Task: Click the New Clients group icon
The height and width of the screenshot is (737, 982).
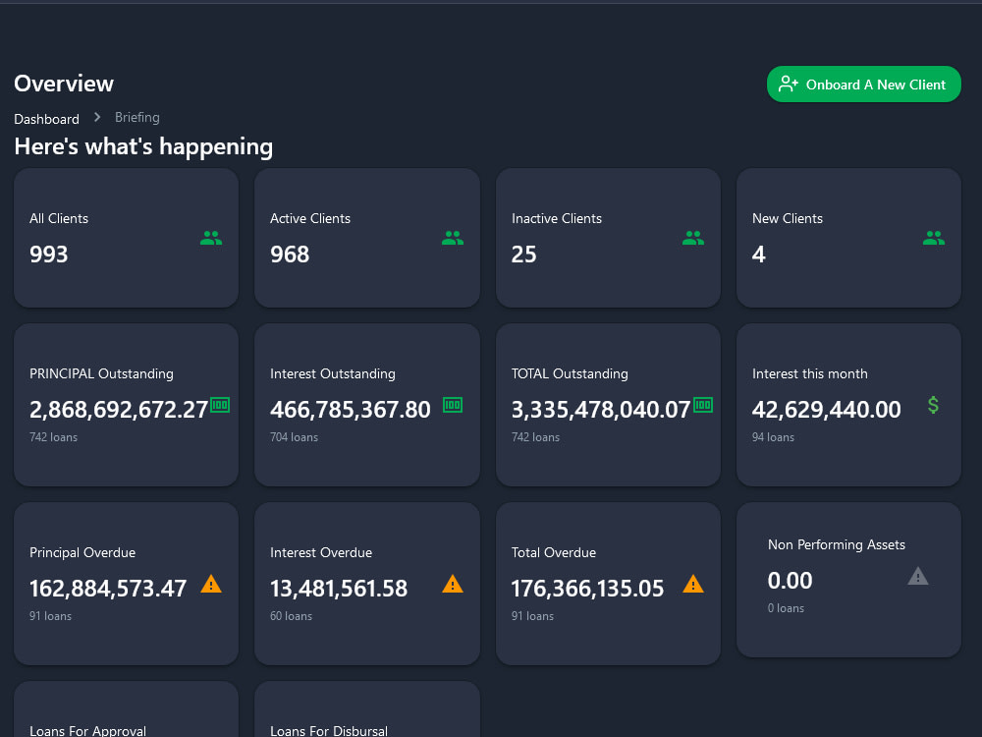Action: pyautogui.click(x=934, y=237)
